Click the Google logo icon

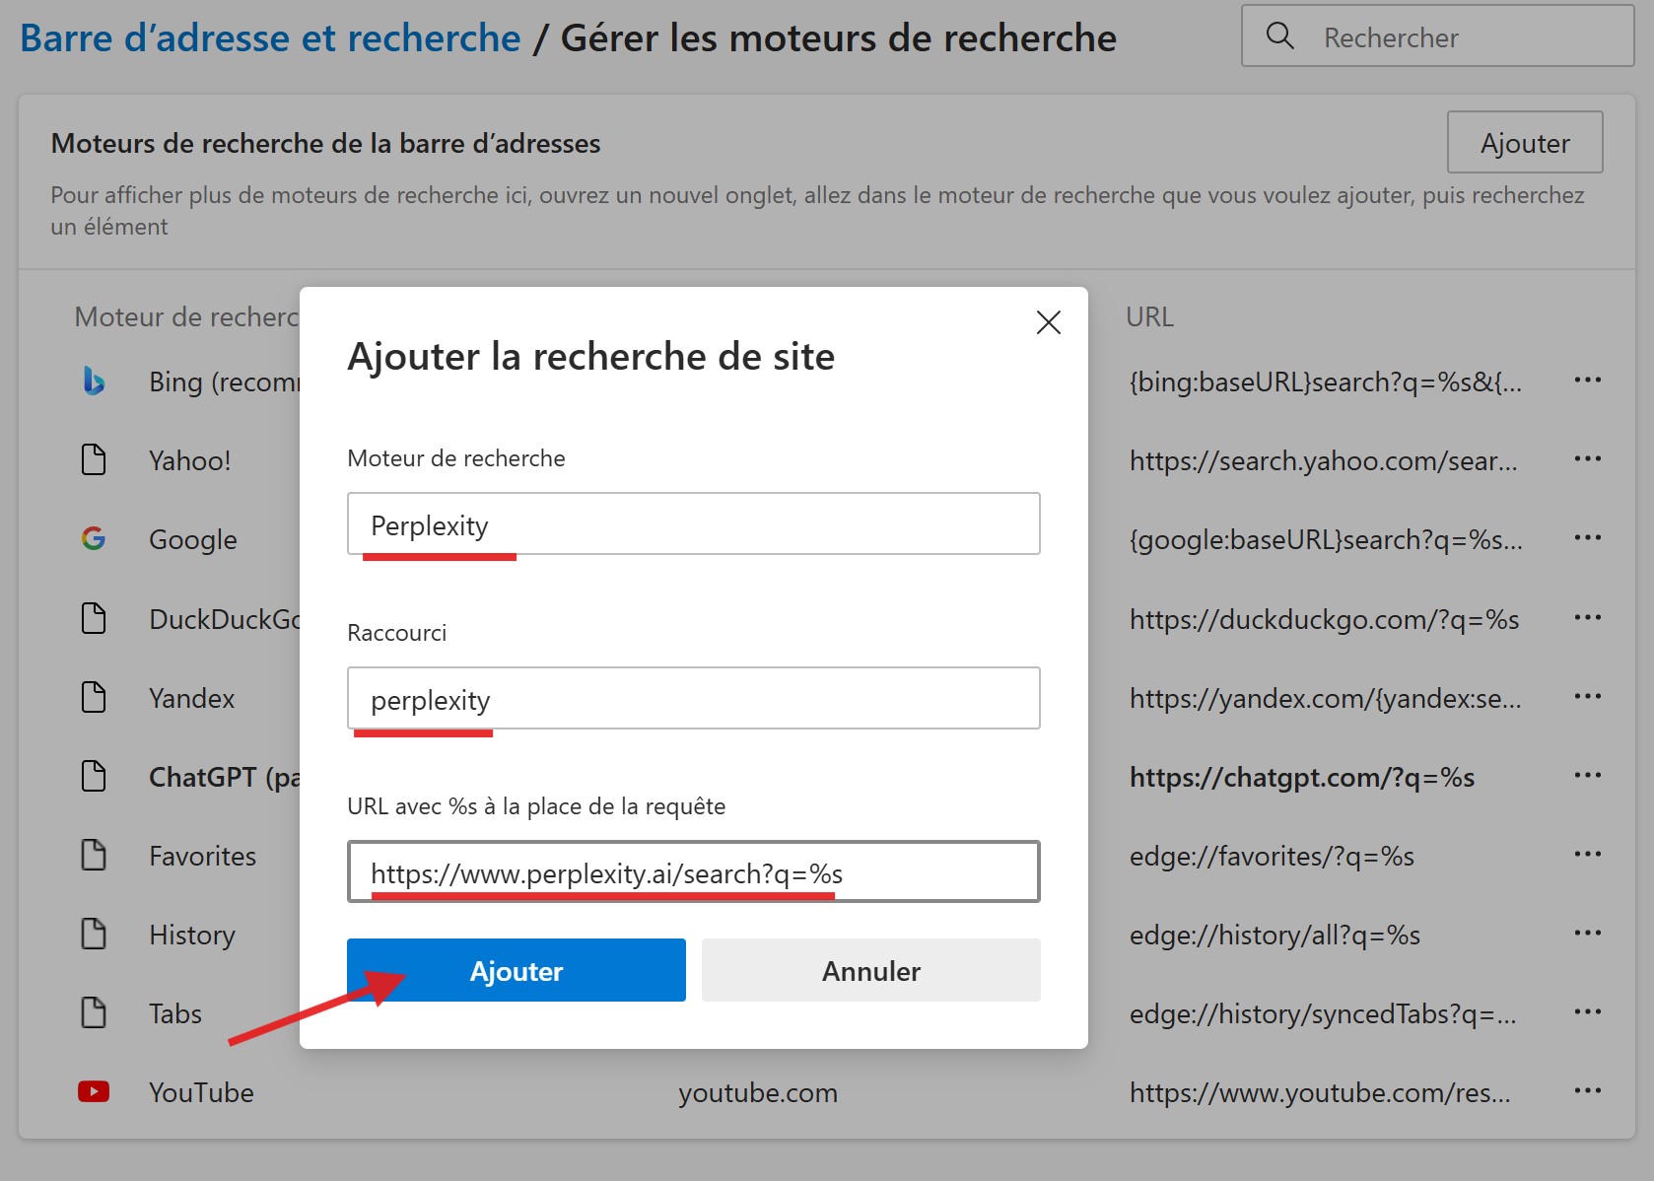pyautogui.click(x=94, y=538)
